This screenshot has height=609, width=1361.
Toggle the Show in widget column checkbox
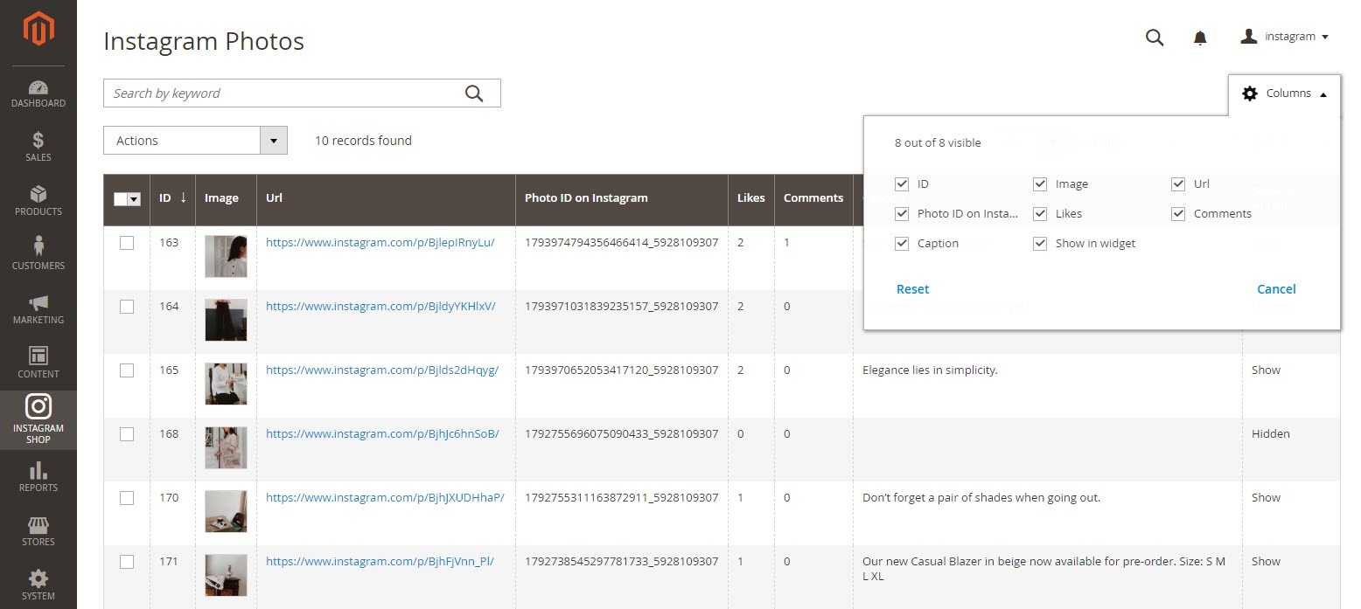(1040, 244)
